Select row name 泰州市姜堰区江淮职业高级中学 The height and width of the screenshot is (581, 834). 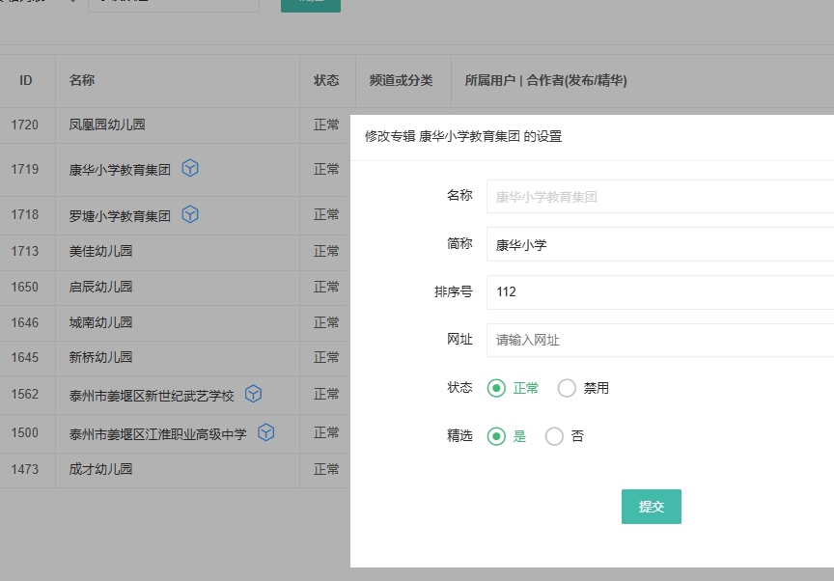pos(158,434)
